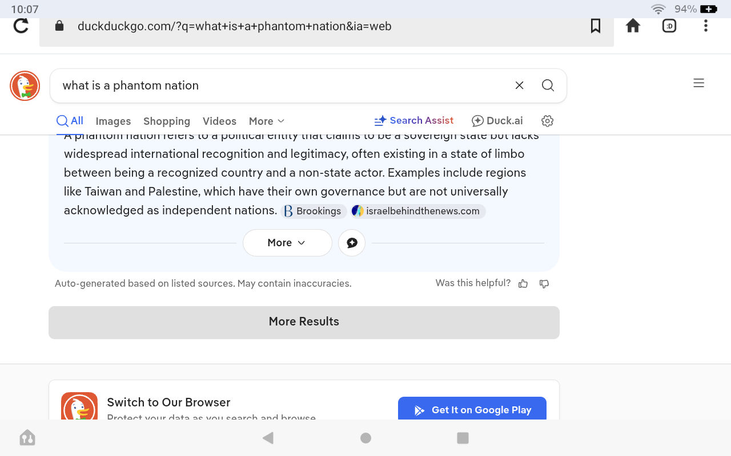Open the search settings gear
Screen dimensions: 731x456
pyautogui.click(x=547, y=121)
